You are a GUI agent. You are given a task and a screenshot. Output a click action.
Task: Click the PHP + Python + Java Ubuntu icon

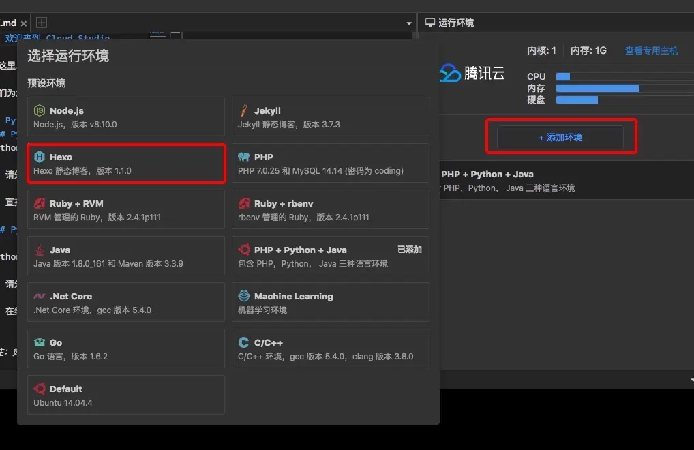(x=244, y=250)
